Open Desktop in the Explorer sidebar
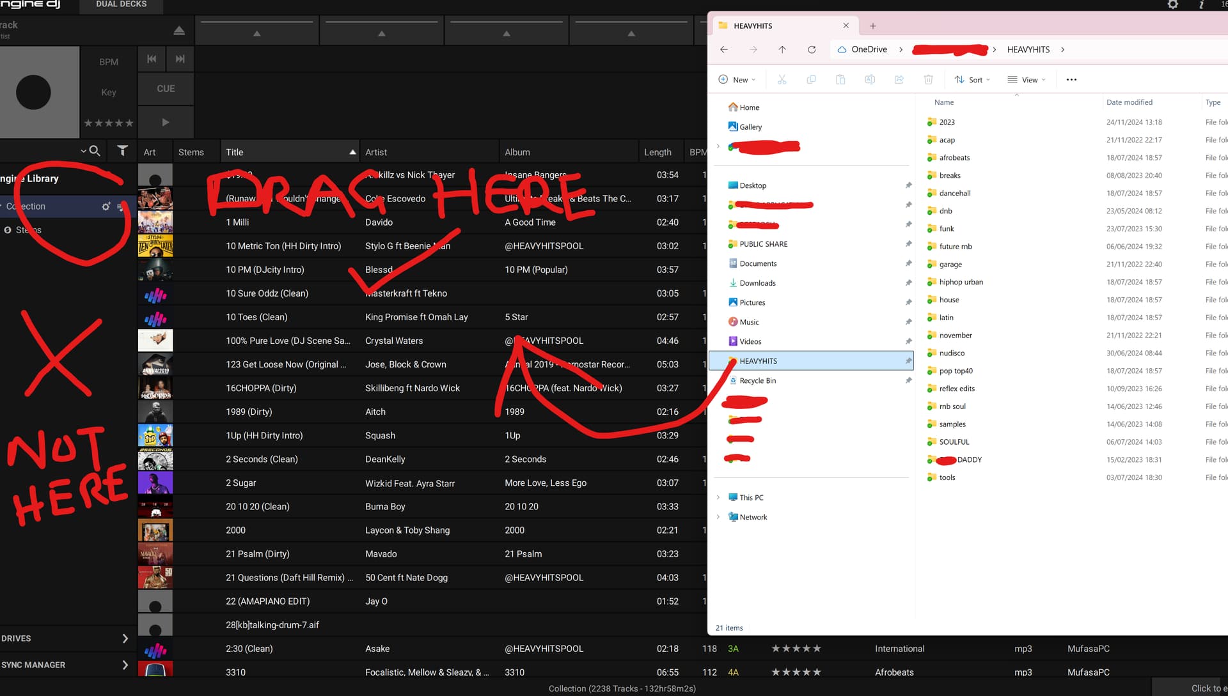This screenshot has width=1228, height=696. [747, 185]
